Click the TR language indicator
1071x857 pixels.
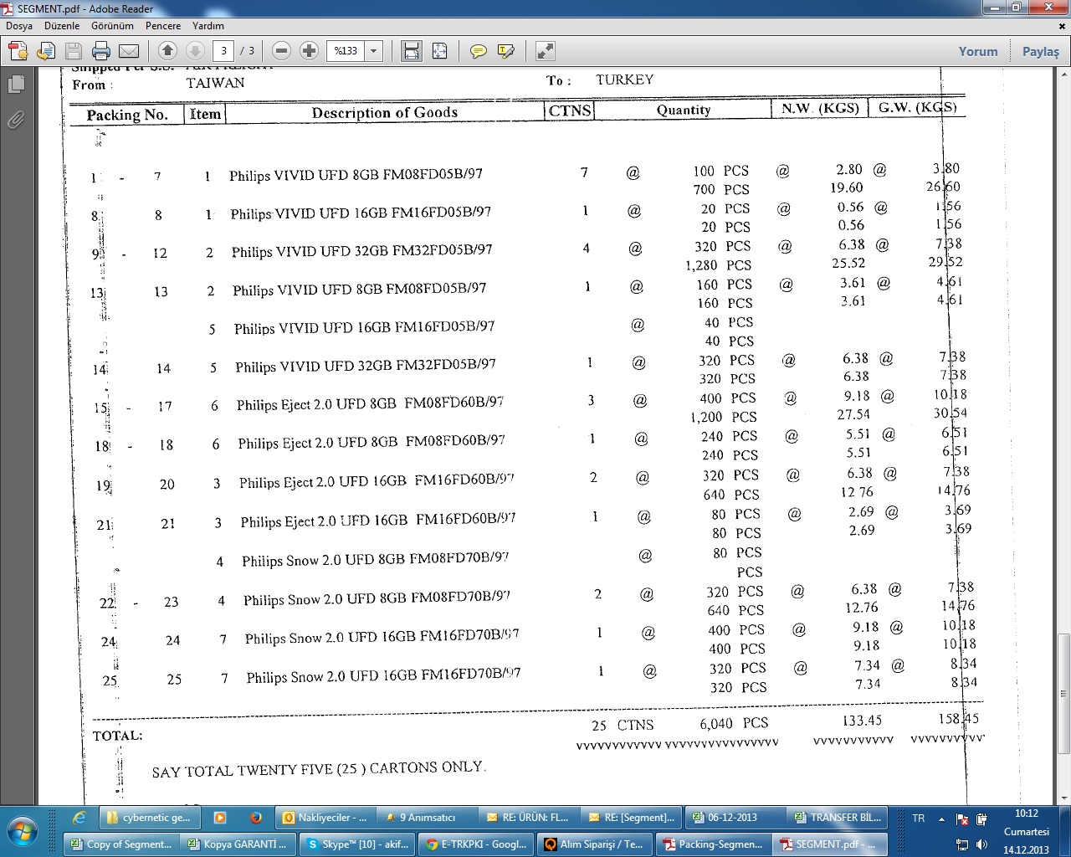(x=919, y=819)
